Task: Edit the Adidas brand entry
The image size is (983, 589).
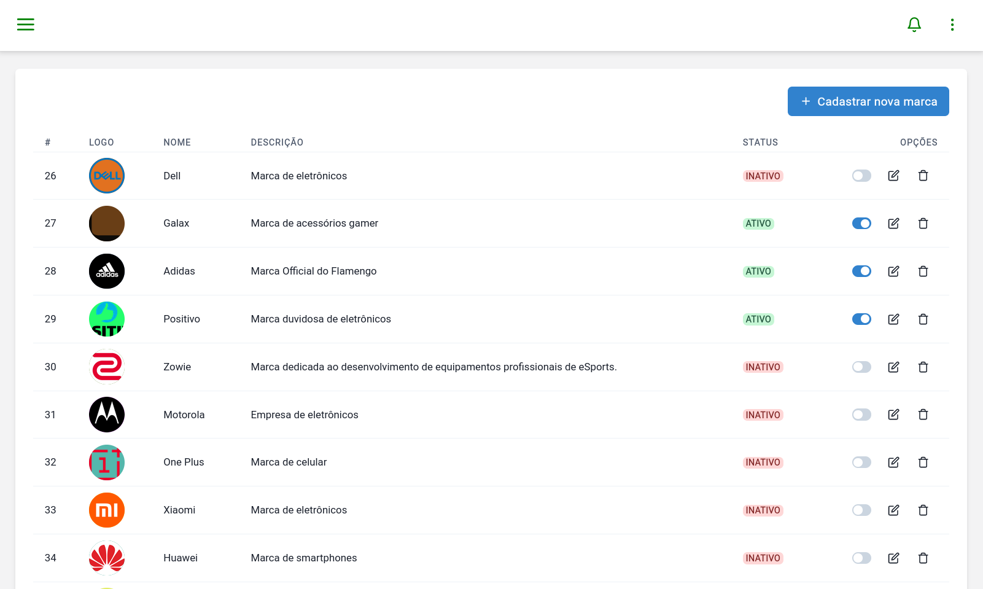Action: coord(893,271)
